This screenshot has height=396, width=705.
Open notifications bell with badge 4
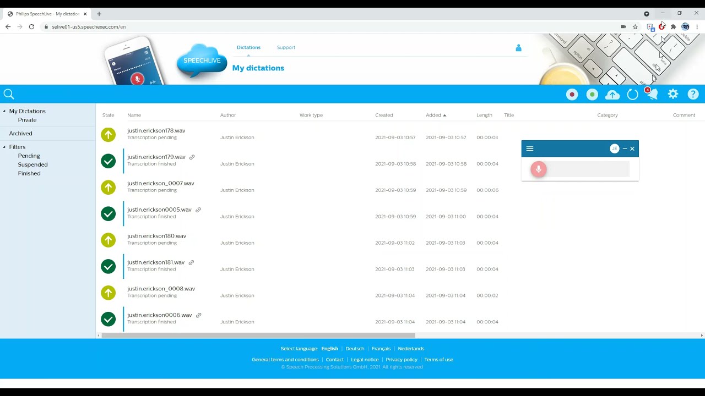(x=652, y=94)
